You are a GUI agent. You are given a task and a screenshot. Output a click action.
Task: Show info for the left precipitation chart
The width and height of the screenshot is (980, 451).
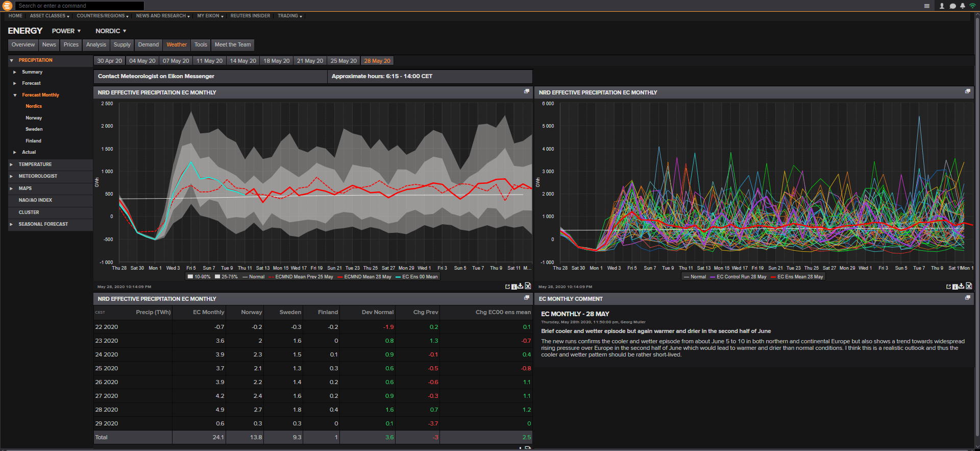point(514,287)
